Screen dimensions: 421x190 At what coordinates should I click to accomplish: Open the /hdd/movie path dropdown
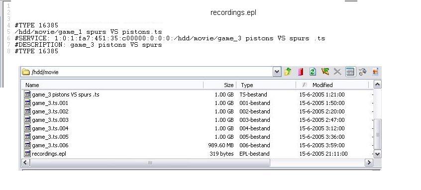277,72
